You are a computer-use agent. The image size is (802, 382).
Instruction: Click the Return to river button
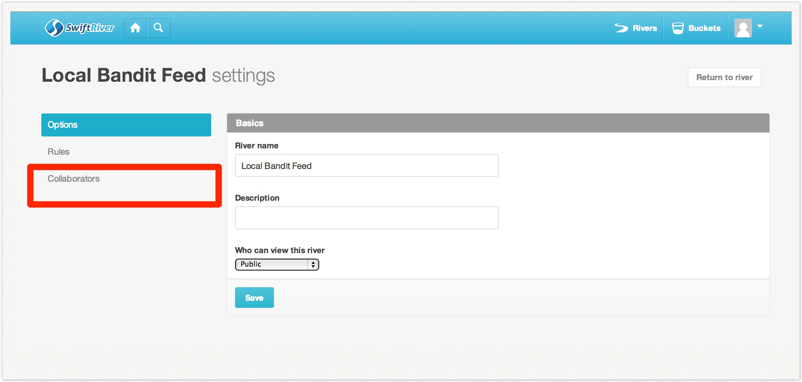pyautogui.click(x=724, y=77)
